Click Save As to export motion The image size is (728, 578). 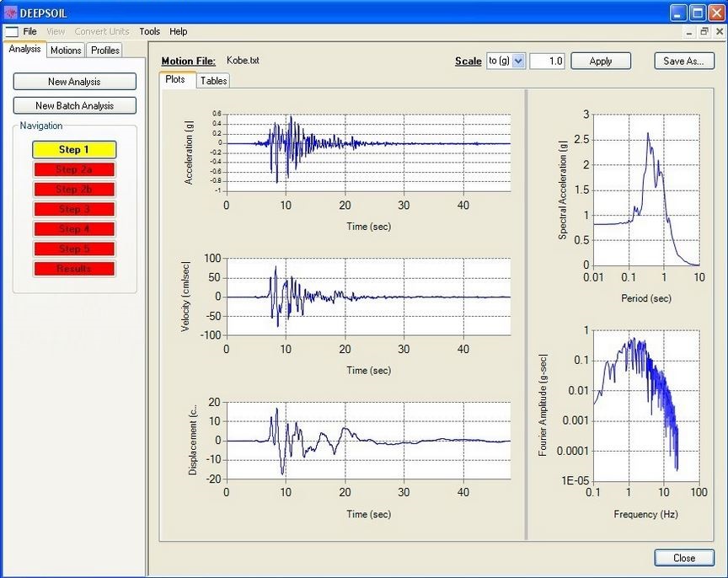684,62
